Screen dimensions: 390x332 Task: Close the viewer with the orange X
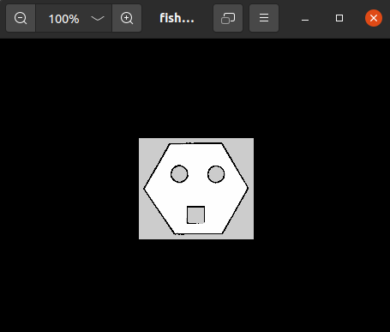point(374,18)
